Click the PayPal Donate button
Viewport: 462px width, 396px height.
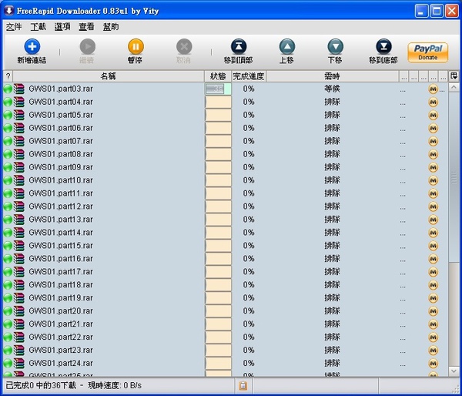(427, 52)
